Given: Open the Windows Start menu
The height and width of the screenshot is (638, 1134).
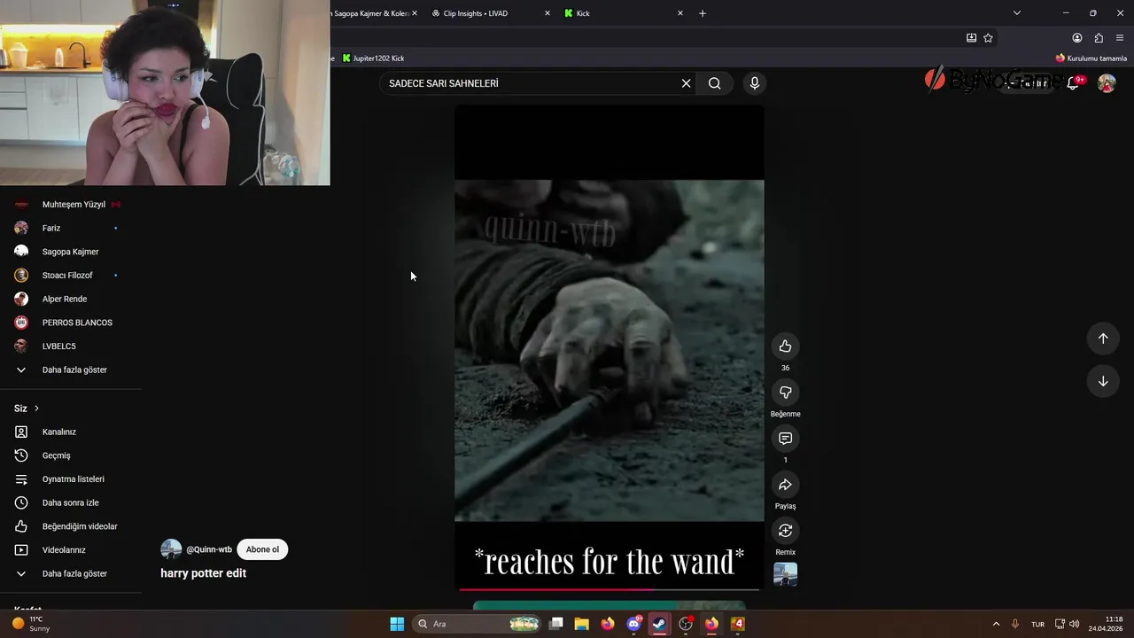Looking at the screenshot, I should [397, 624].
